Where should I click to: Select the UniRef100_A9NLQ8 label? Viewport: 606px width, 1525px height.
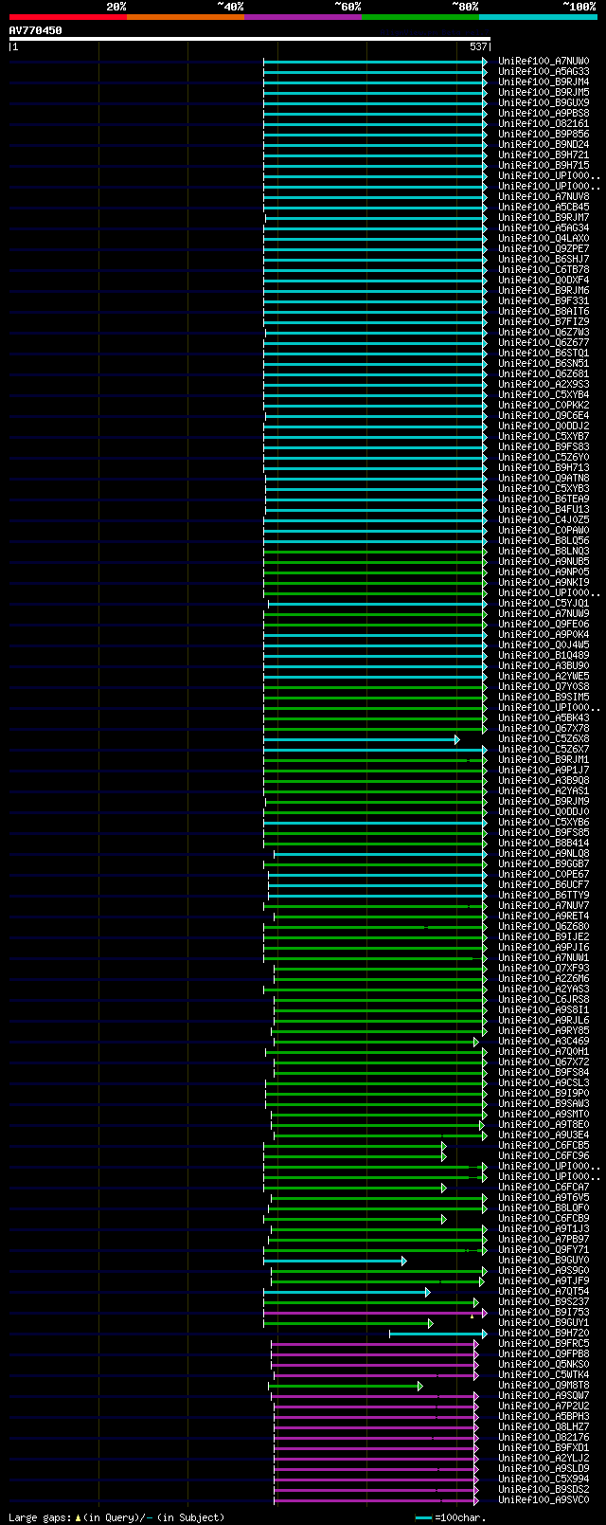tap(544, 854)
